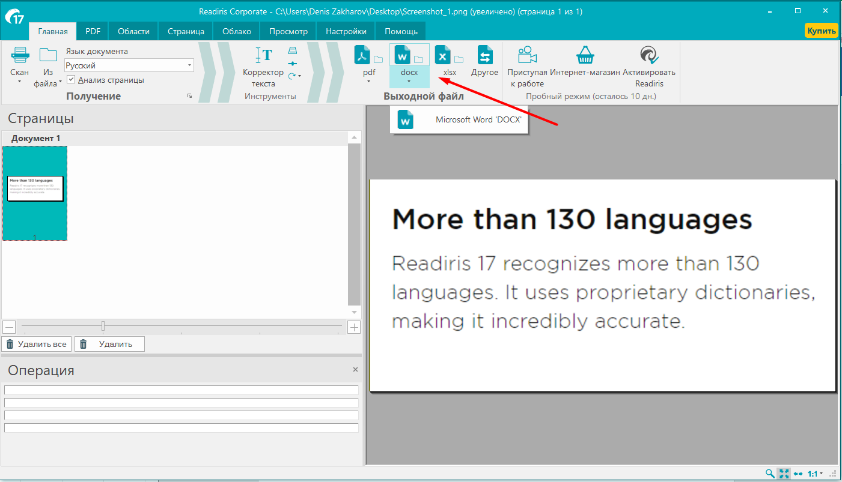Click the first progress bar in 'Операция'
This screenshot has width=842, height=482.
182,390
